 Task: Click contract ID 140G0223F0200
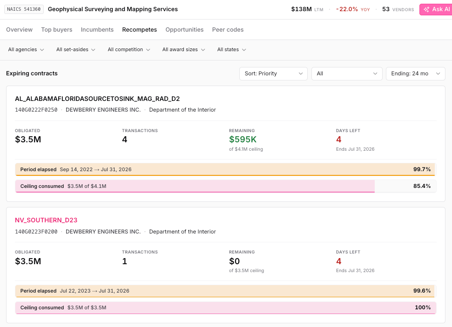click(x=36, y=232)
